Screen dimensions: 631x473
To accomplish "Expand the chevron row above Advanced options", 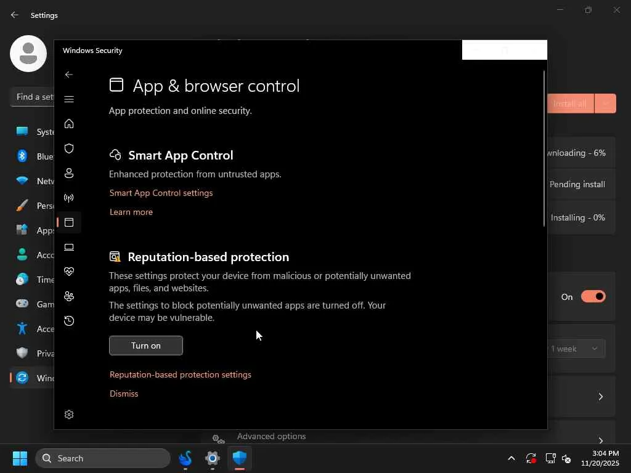I will [x=600, y=397].
